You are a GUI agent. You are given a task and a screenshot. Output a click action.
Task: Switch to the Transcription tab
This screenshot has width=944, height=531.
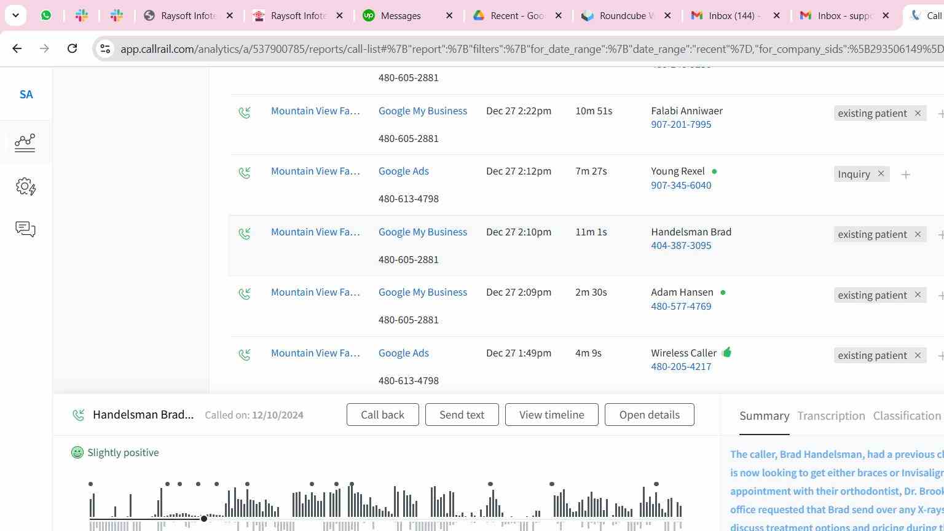831,416
